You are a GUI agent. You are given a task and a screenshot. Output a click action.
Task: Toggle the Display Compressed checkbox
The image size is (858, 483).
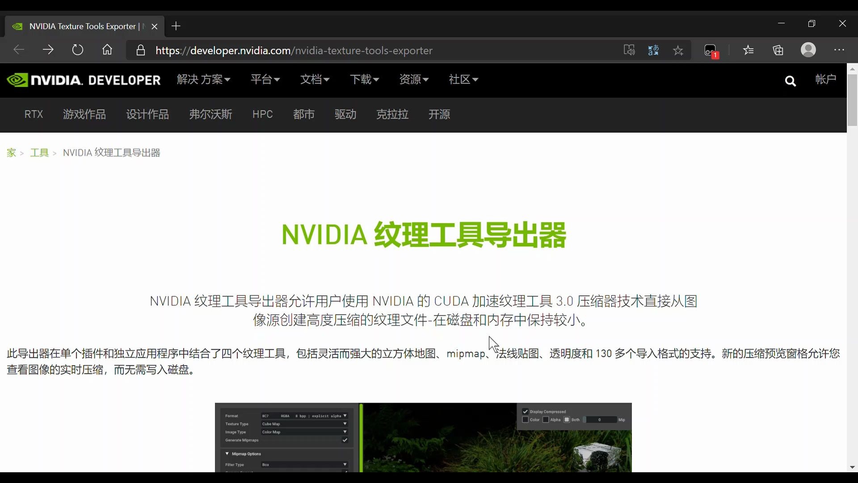point(525,411)
